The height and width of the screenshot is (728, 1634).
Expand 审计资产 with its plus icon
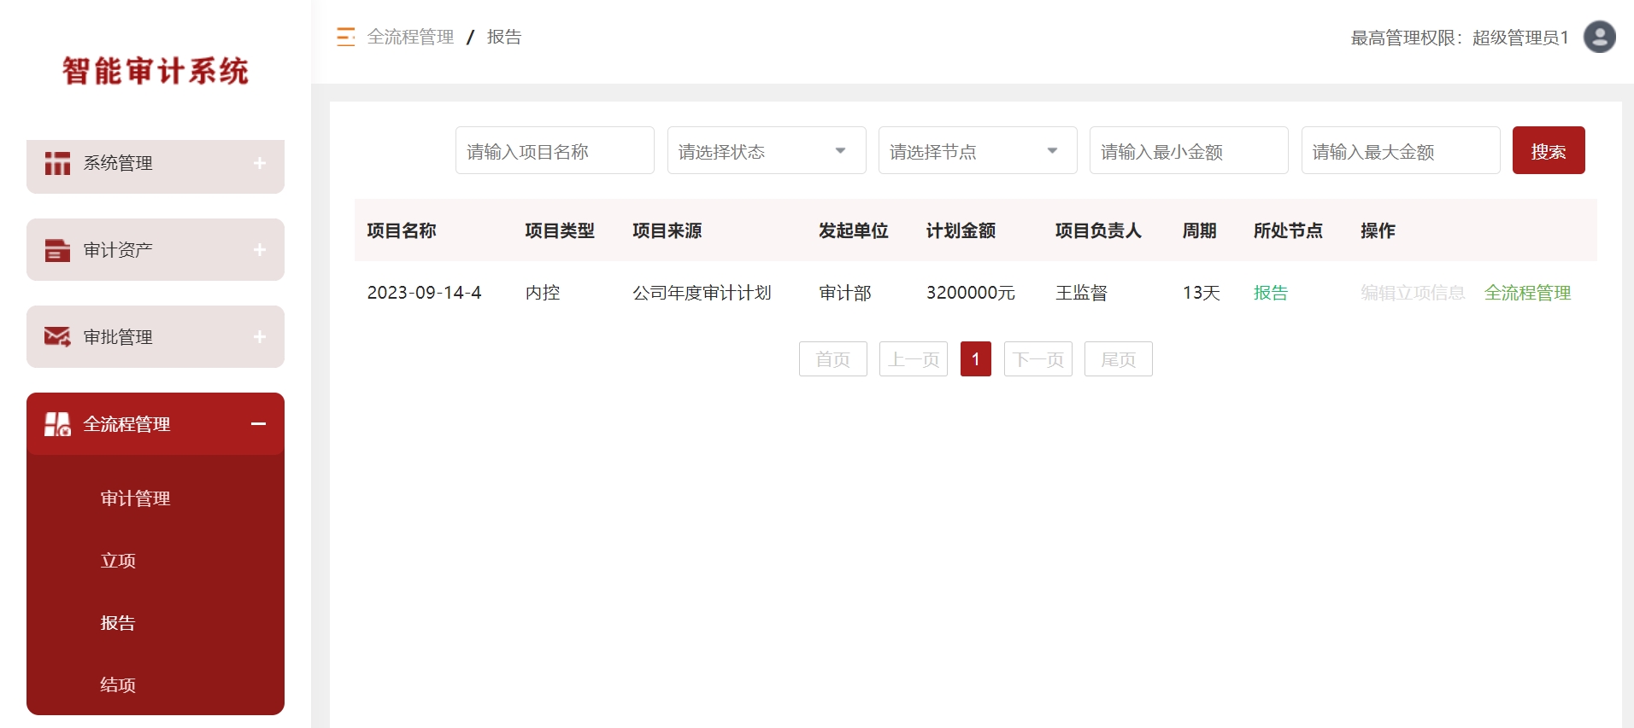pos(260,250)
